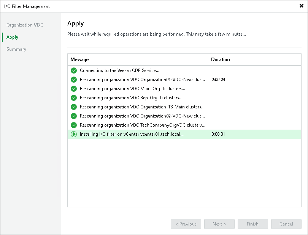Select 'Rescanning organization VDC Organization-TS-Main clusters...' message
The width and height of the screenshot is (308, 235).
click(142, 107)
